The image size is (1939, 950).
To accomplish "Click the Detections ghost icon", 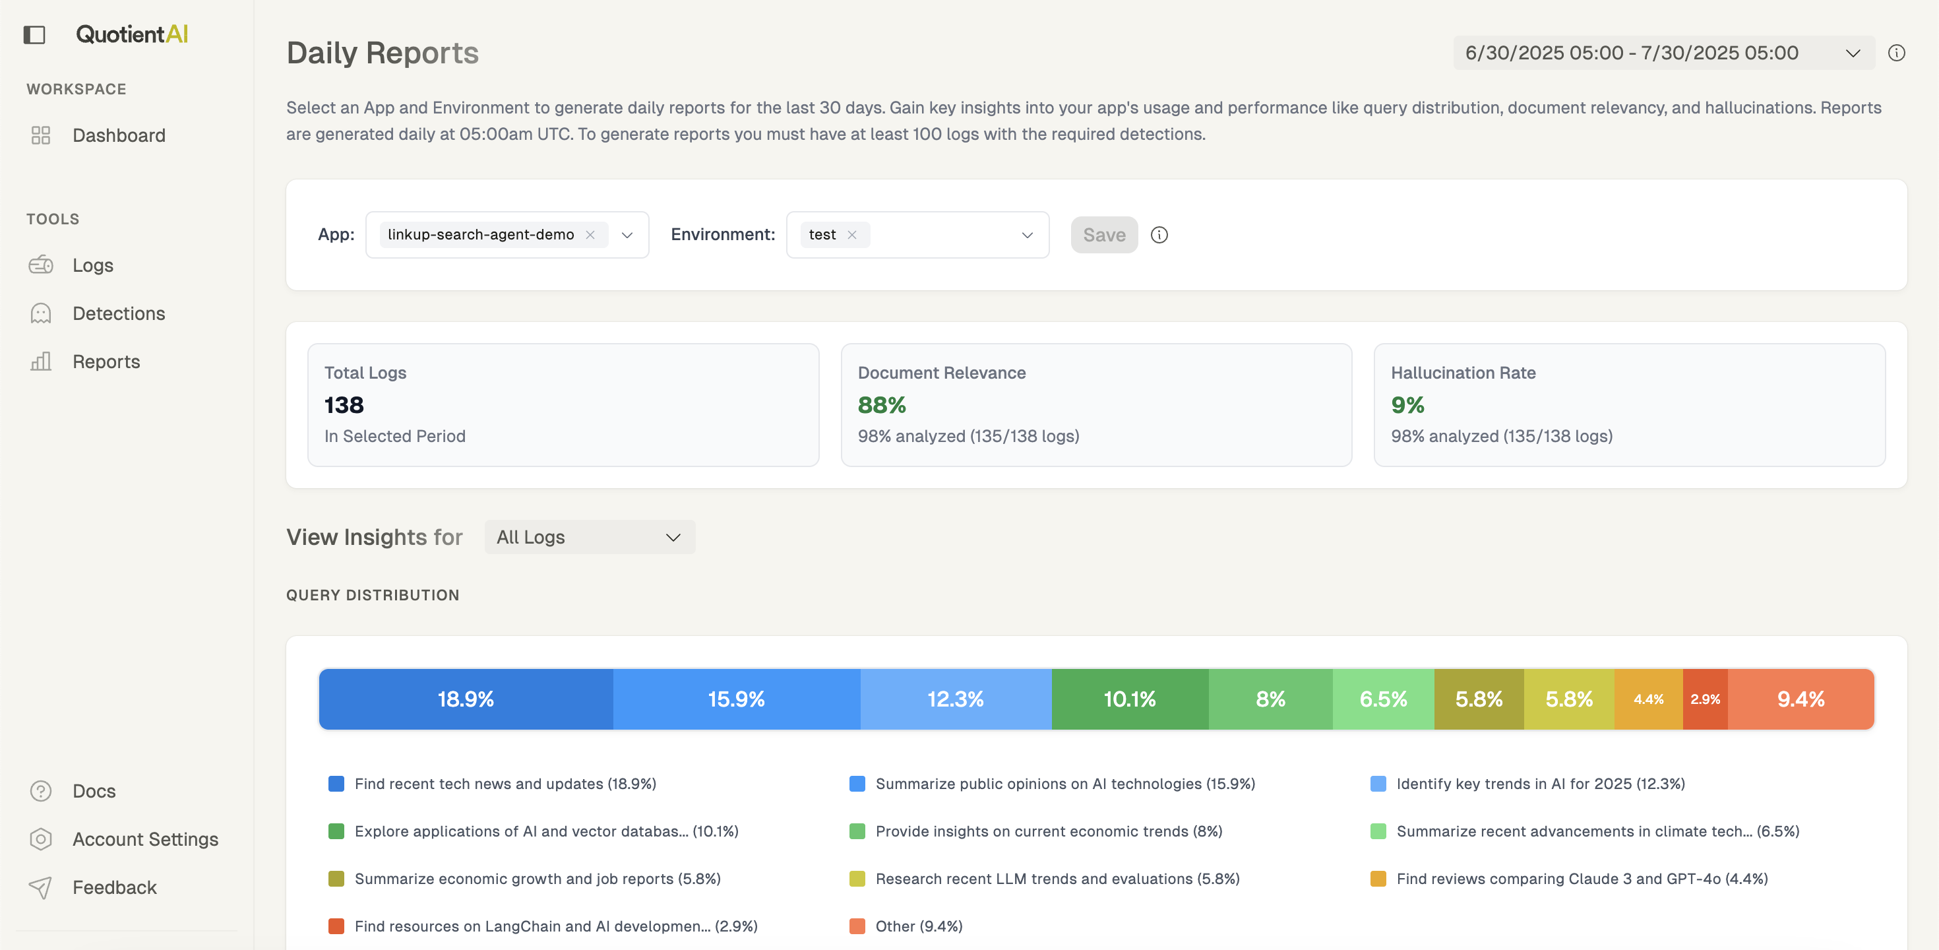I will pyautogui.click(x=41, y=313).
